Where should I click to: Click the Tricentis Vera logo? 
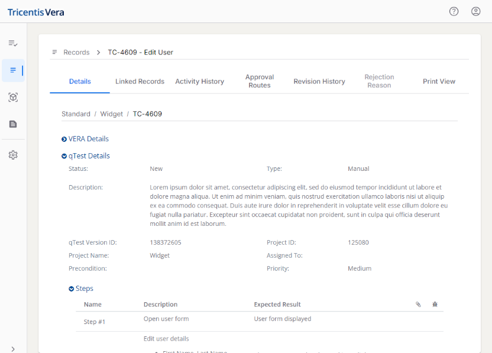36,12
